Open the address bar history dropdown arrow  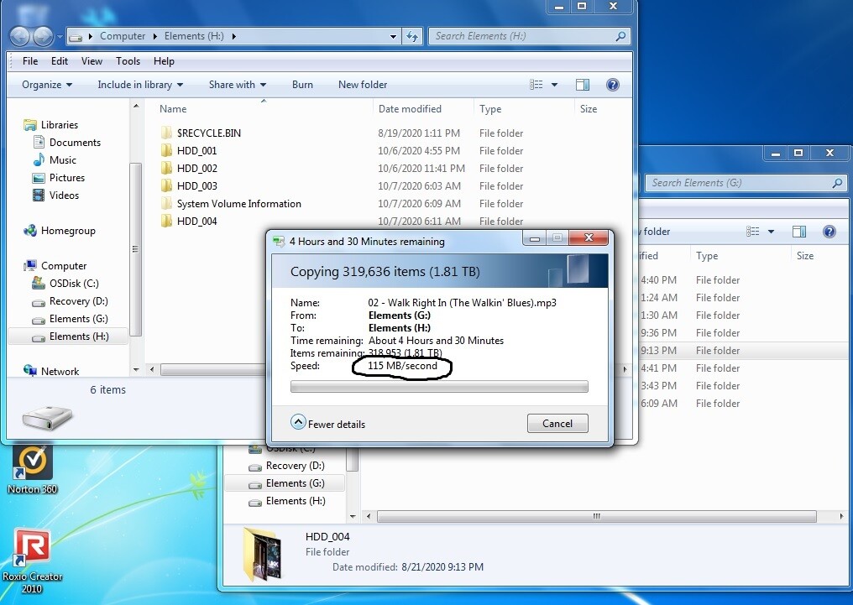point(393,37)
